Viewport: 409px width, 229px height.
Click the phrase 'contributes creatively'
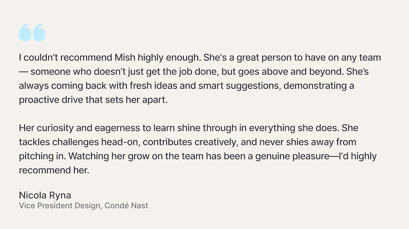189,142
